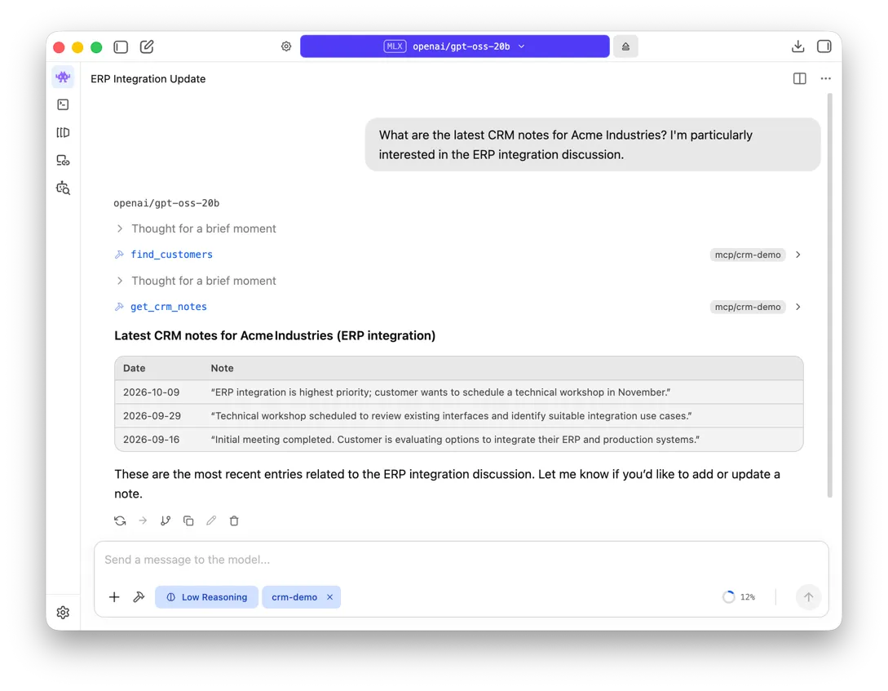Image resolution: width=888 pixels, height=691 pixels.
Task: Click the 'Initial meeting completed' note cell
Action: (x=455, y=440)
